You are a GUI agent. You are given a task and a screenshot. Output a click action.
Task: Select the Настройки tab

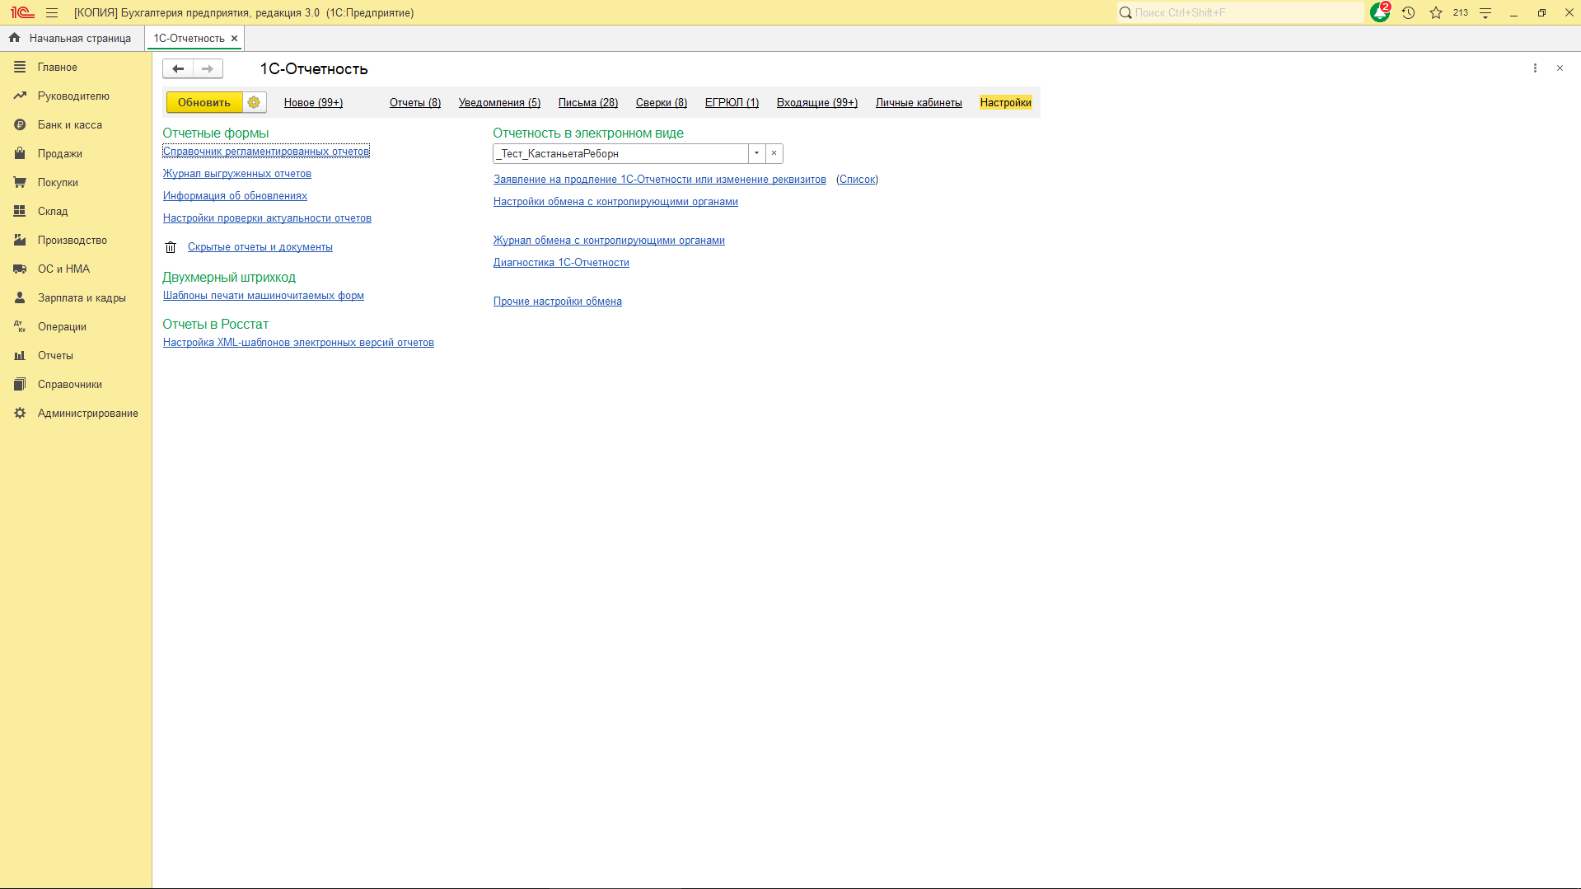pos(1006,102)
